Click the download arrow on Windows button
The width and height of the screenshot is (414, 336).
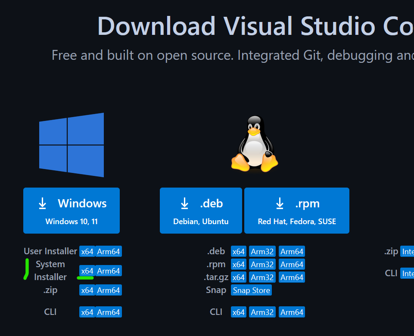point(43,203)
